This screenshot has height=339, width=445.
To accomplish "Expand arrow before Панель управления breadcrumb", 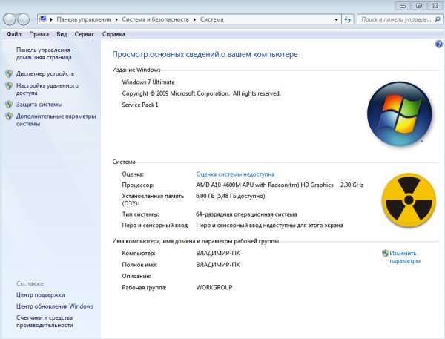I will coord(51,19).
